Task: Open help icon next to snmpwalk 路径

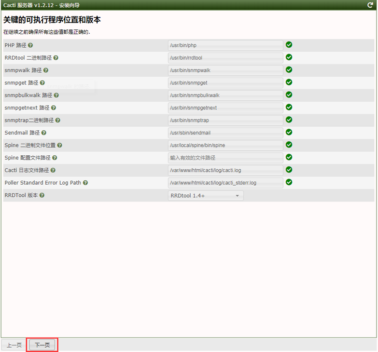Action: (x=46, y=70)
